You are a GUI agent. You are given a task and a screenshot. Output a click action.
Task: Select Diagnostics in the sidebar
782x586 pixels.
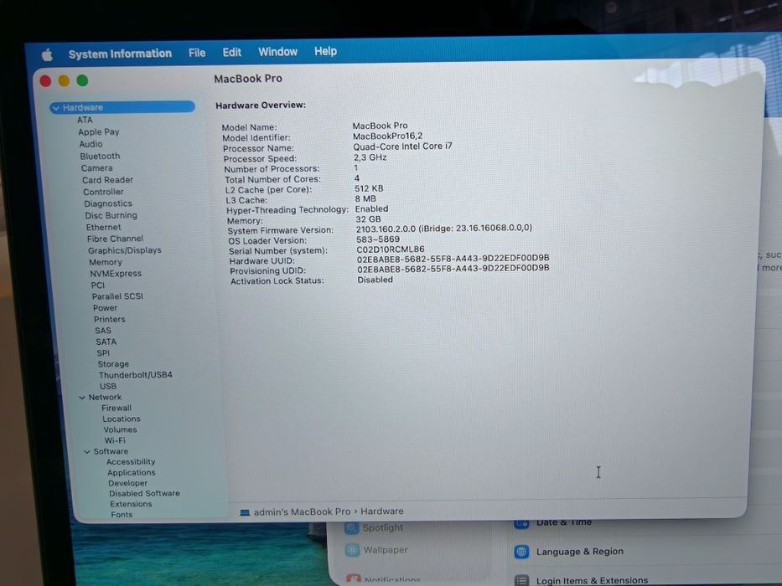108,203
